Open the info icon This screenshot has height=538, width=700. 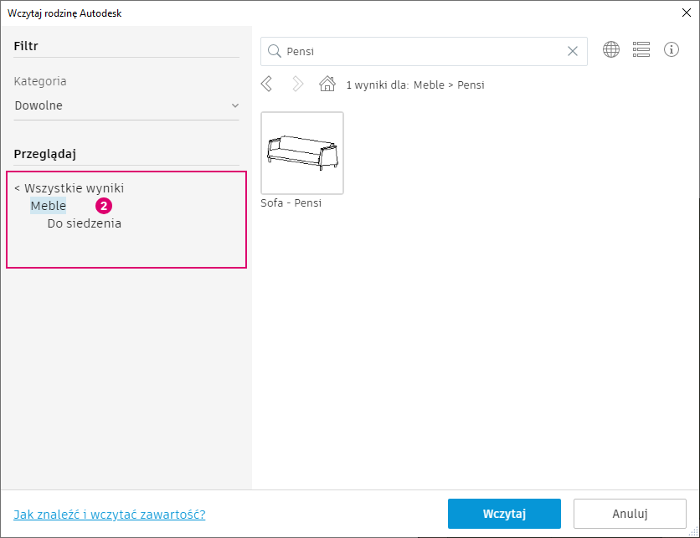(672, 49)
